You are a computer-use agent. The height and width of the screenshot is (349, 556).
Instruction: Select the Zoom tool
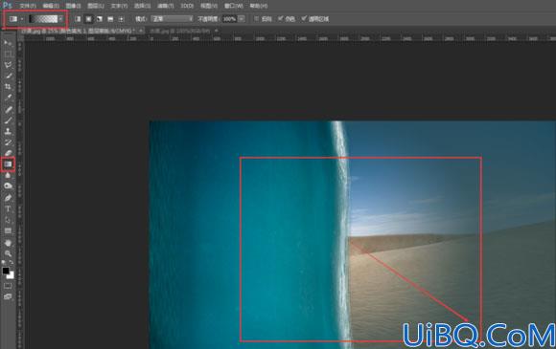8,253
